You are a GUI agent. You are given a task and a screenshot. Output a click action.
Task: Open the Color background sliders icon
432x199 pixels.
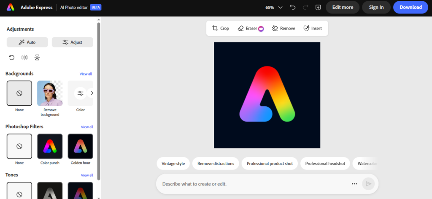80,93
